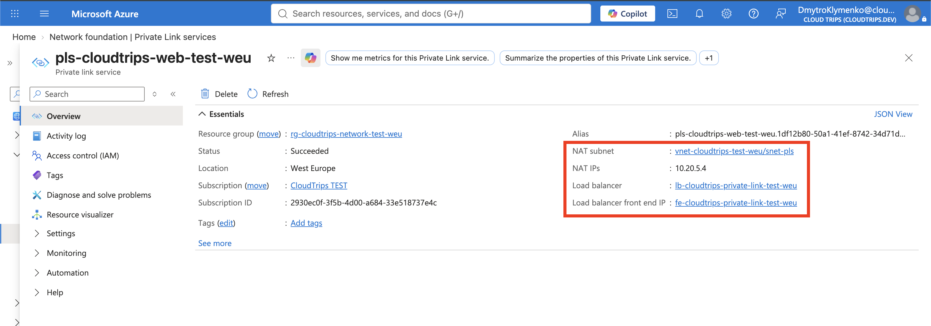
Task: Click the Private link service resource icon
Action: click(40, 62)
